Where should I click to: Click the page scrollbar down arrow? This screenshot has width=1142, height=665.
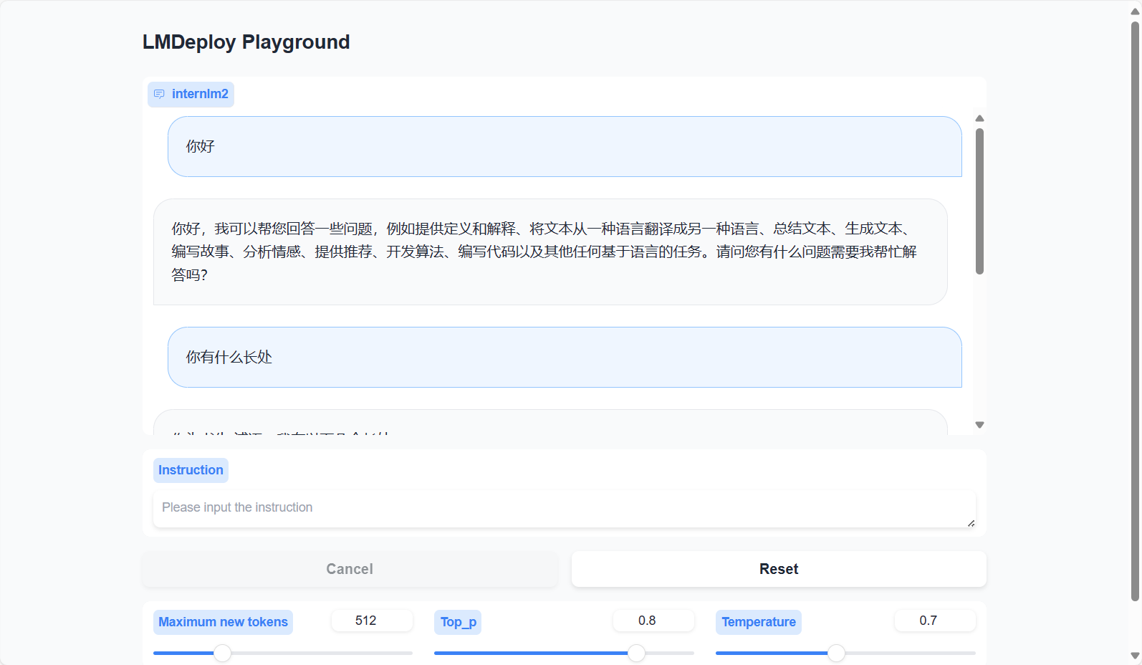(1135, 655)
